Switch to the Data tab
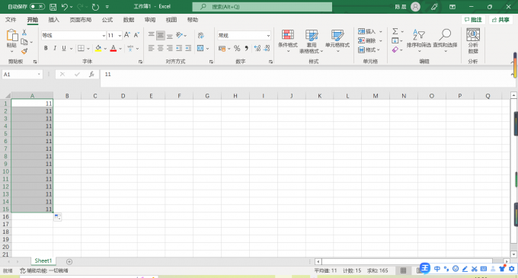 click(x=129, y=20)
